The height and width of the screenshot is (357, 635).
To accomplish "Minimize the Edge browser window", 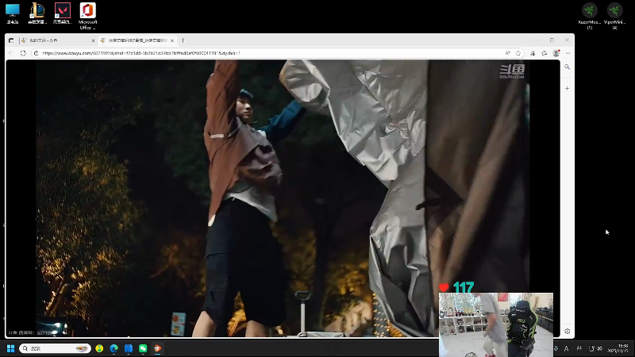I will point(537,40).
